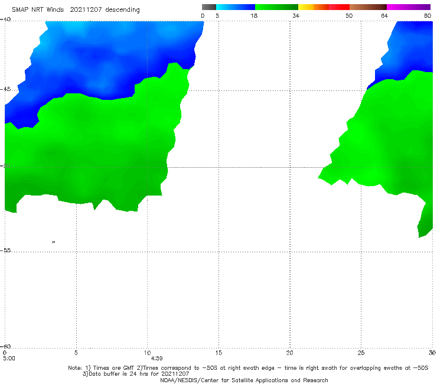Click the title "SMAP NRT Winds 20211207 descending"
The width and height of the screenshot is (437, 384).
pyautogui.click(x=76, y=10)
